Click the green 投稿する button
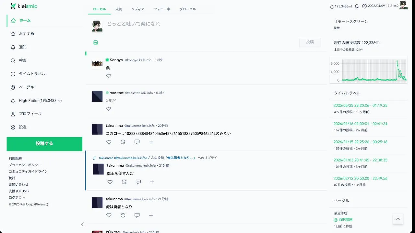Image resolution: width=415 pixels, height=233 pixels. coord(44,144)
